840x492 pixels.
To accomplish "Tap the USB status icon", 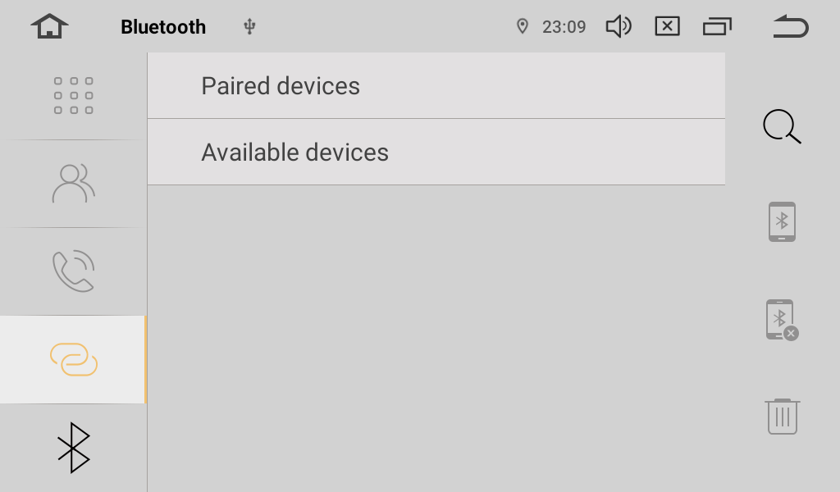I will click(x=250, y=27).
